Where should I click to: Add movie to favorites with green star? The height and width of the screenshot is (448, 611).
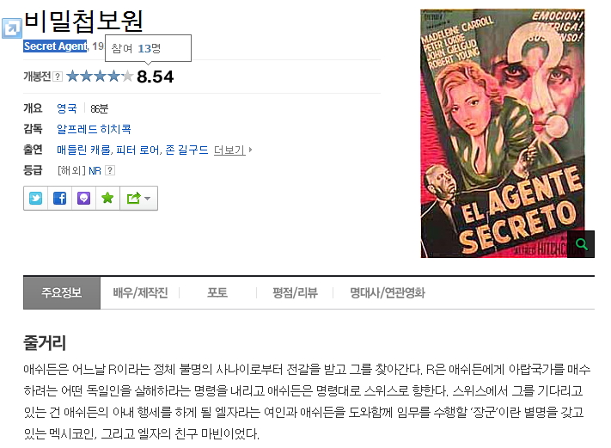[107, 198]
